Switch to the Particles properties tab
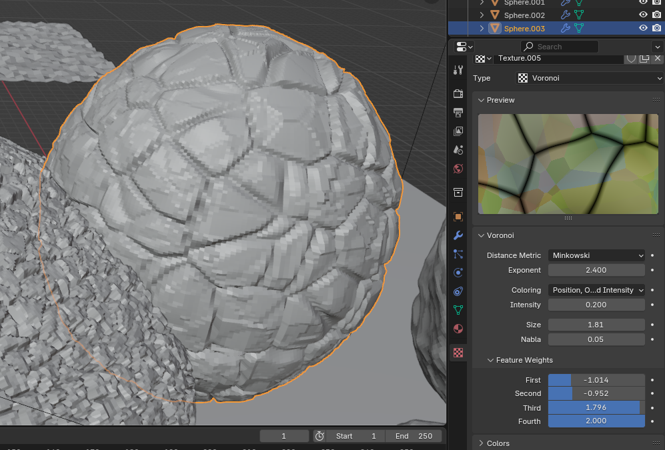The width and height of the screenshot is (665, 450). pyautogui.click(x=458, y=254)
